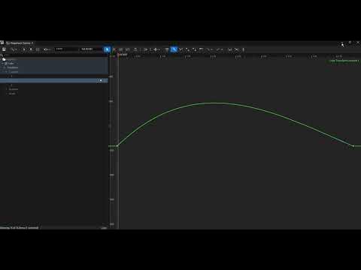Viewport: 361px width, 270px height.
Task: Expand the Rotation tree row
Action: (x=6, y=89)
